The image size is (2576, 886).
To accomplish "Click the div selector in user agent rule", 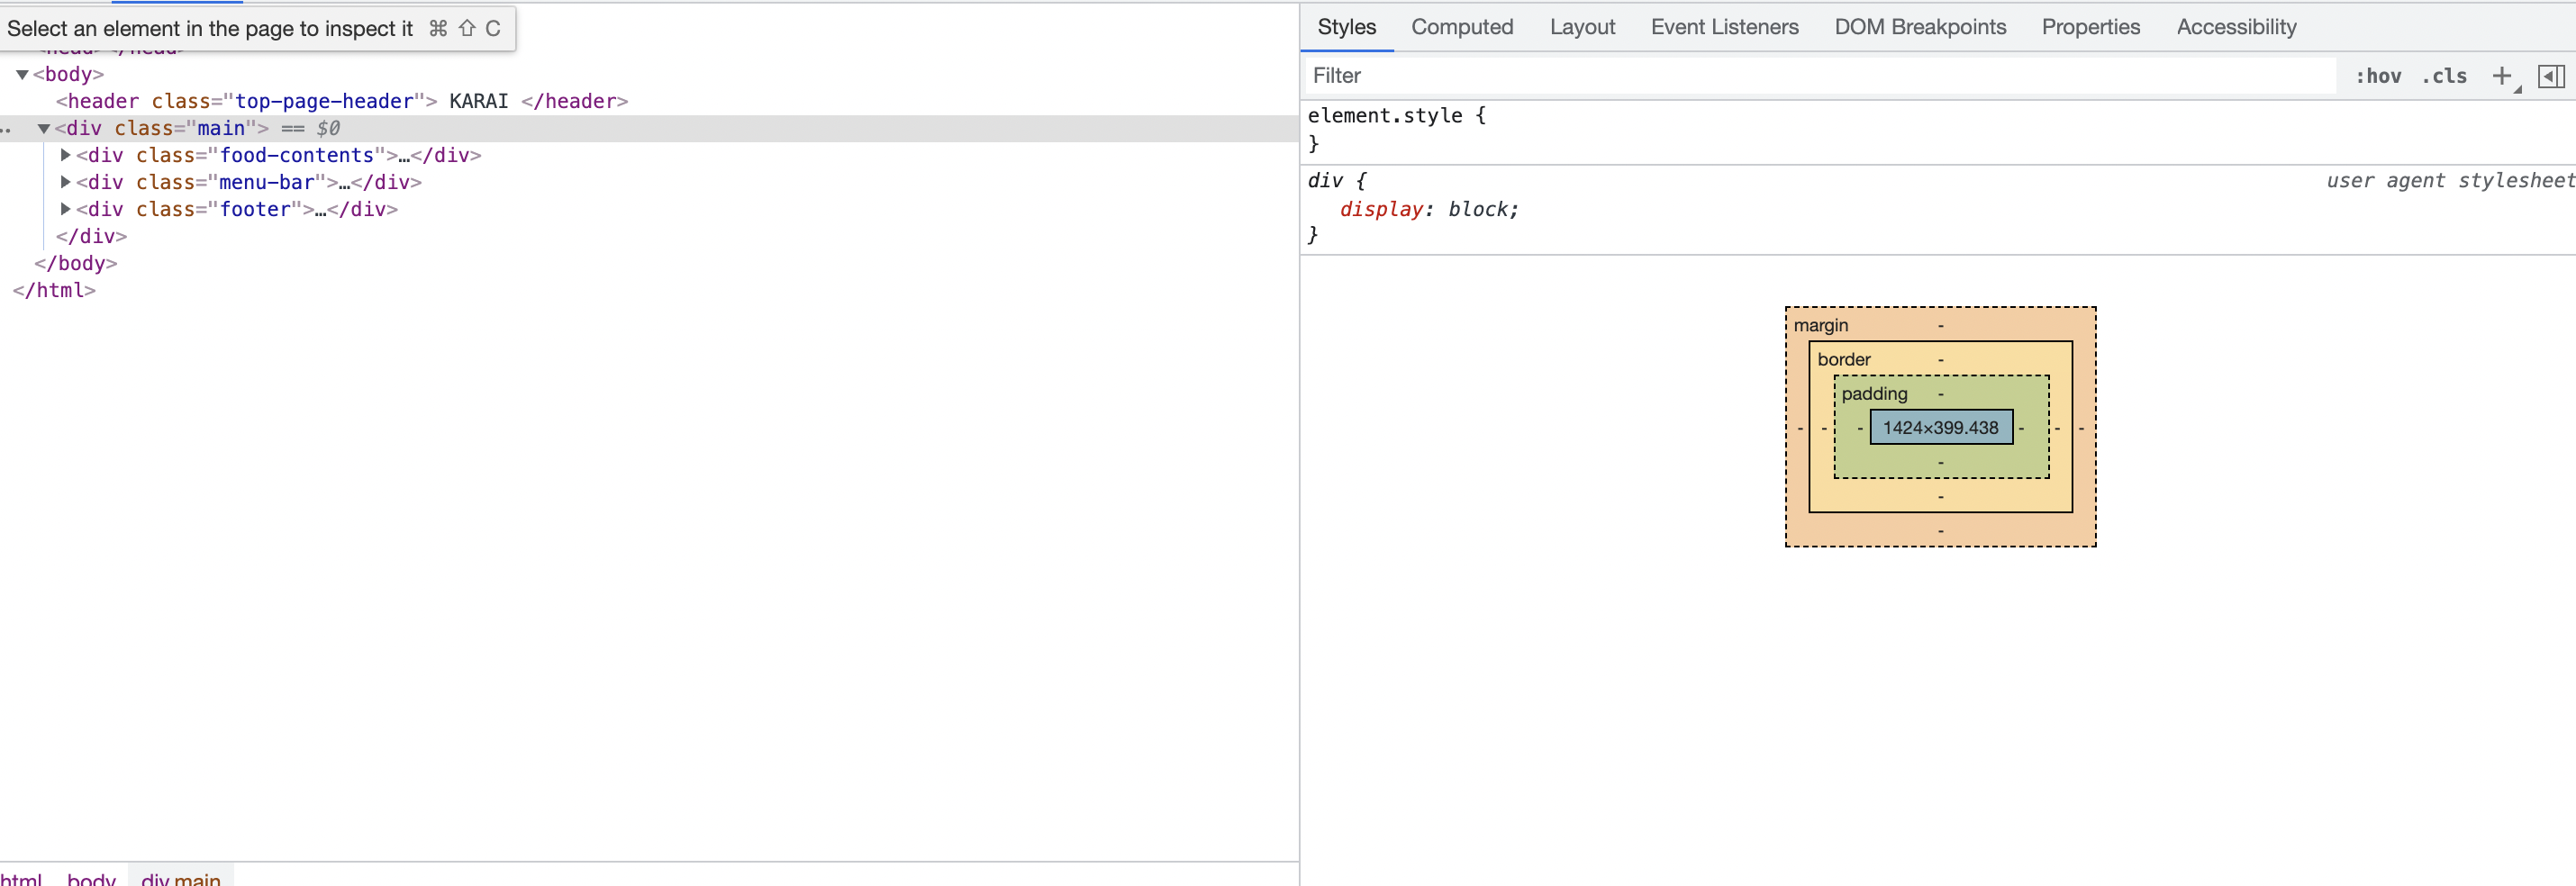I will (1325, 180).
